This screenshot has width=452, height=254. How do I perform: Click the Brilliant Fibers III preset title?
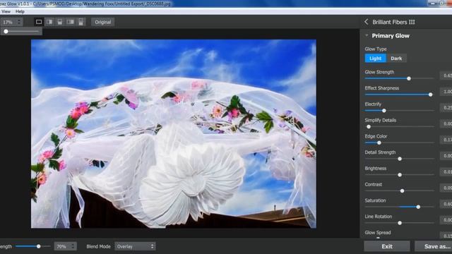pyautogui.click(x=393, y=22)
